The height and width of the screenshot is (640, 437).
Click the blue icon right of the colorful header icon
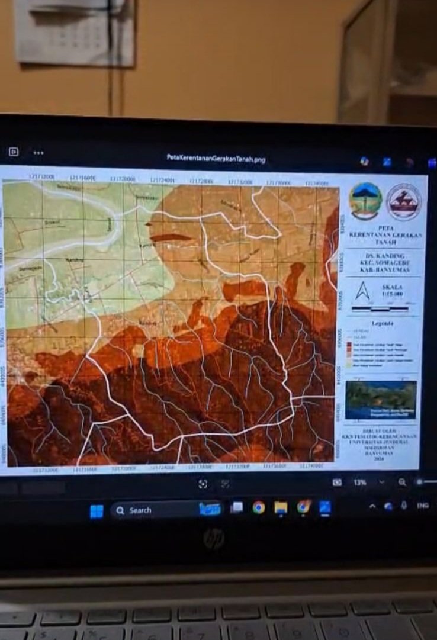(x=387, y=162)
